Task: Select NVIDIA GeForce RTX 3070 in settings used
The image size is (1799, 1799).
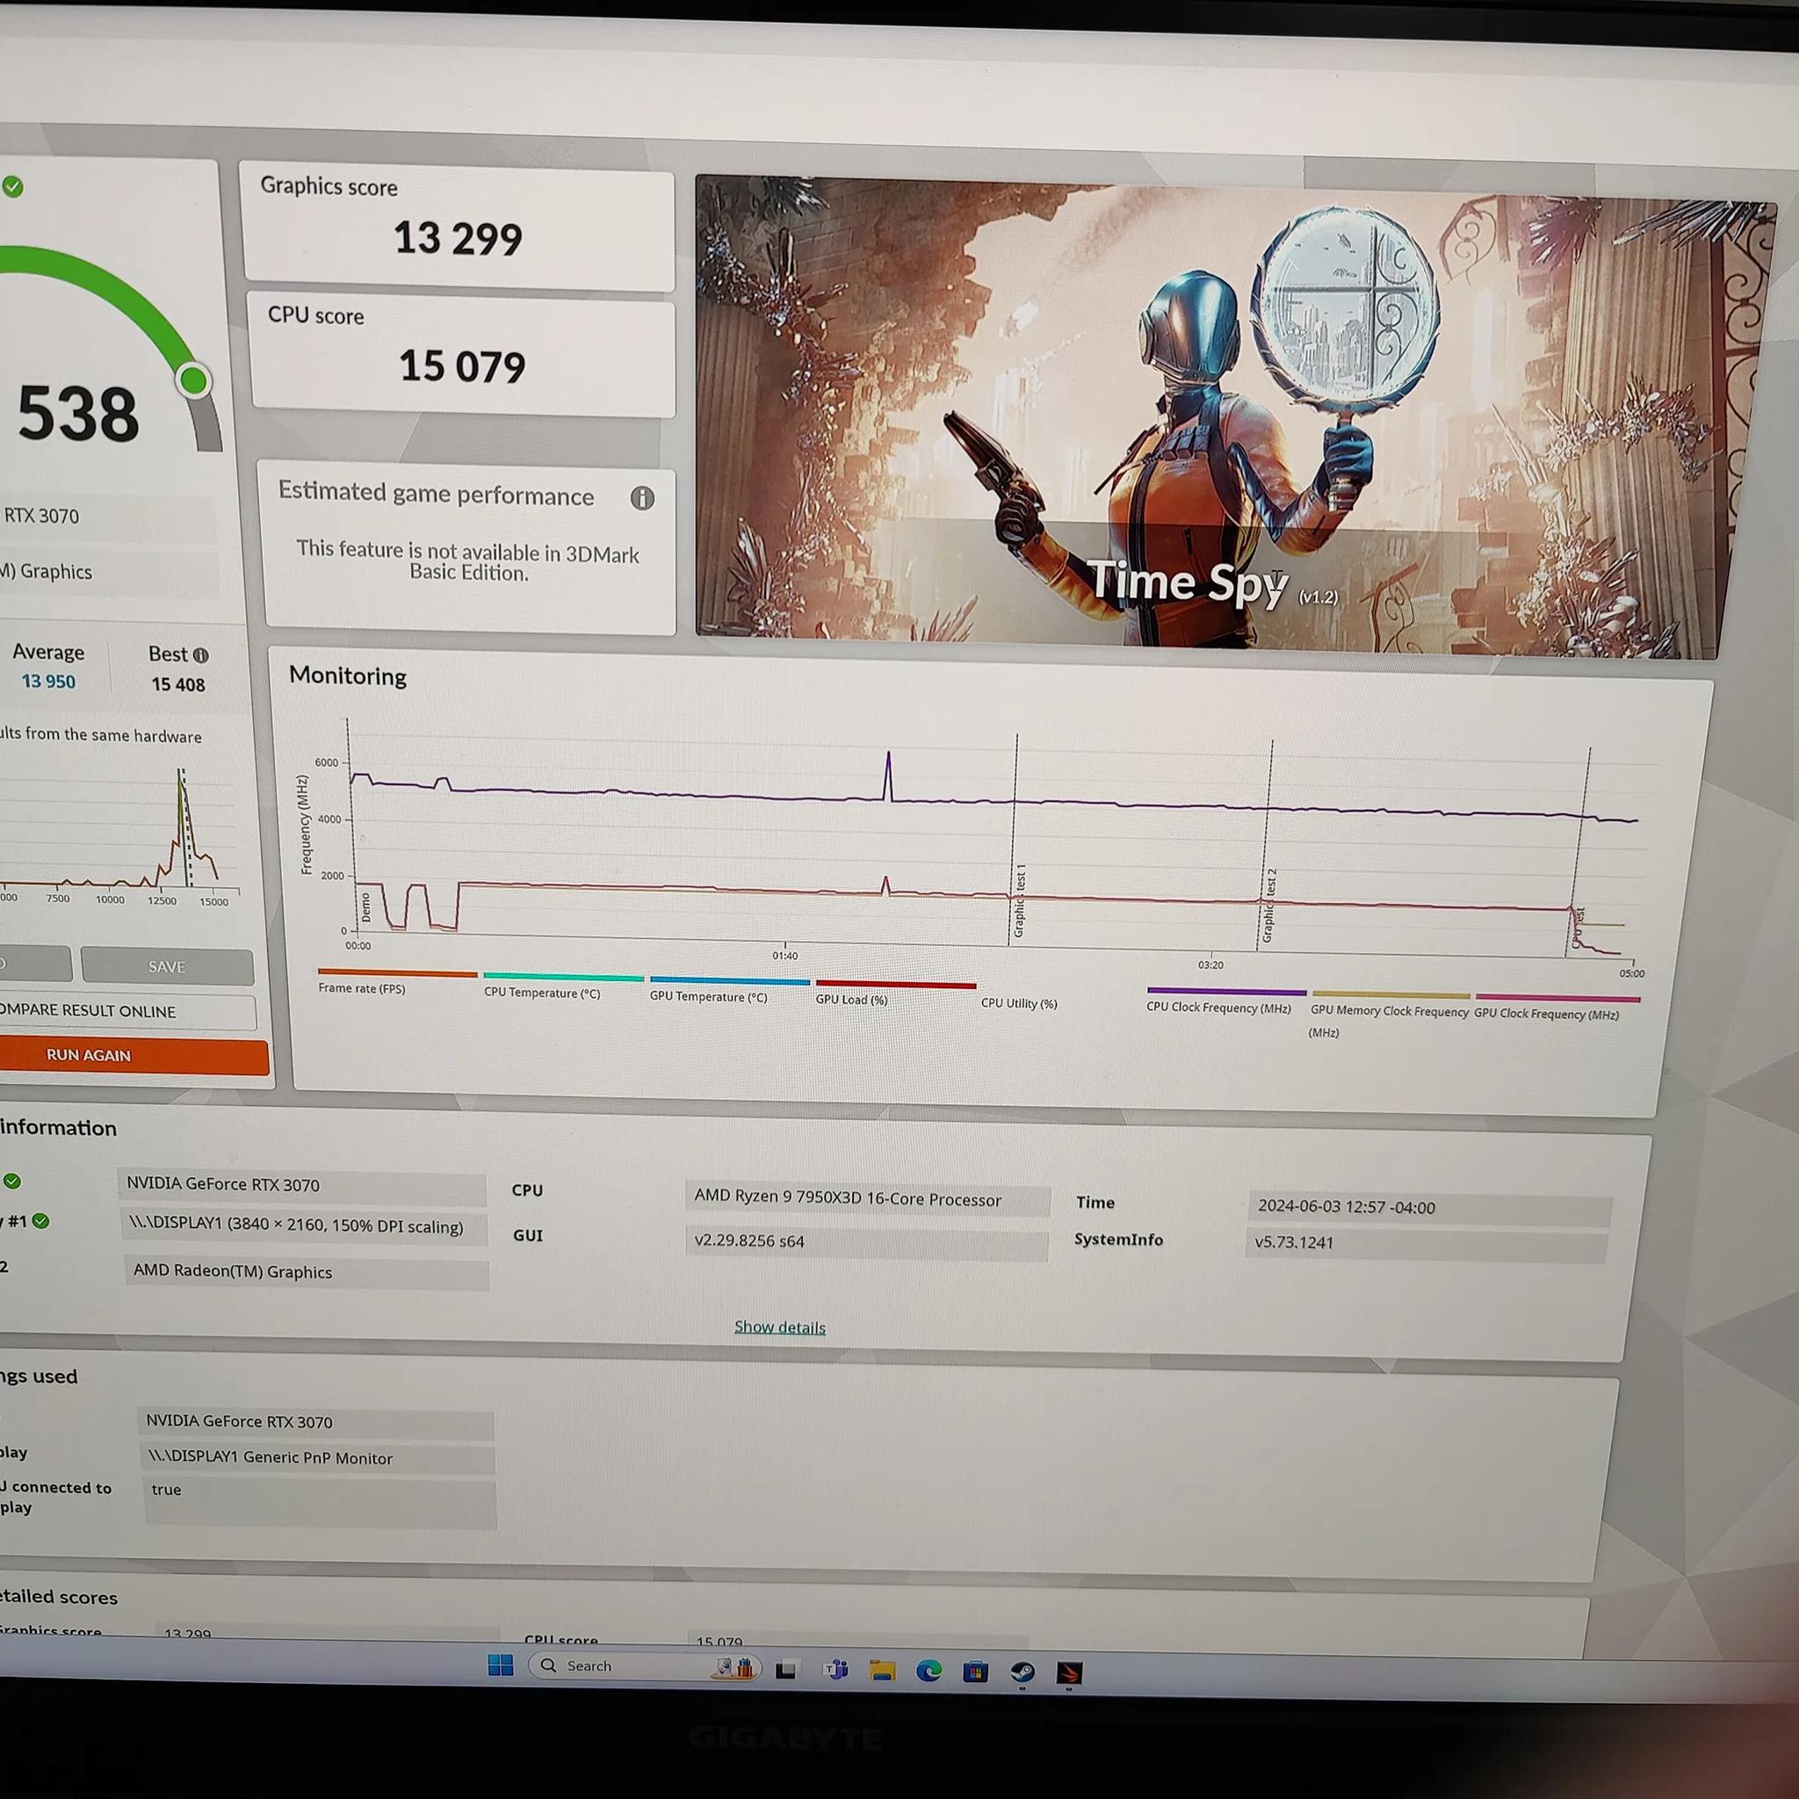Action: coord(314,1422)
